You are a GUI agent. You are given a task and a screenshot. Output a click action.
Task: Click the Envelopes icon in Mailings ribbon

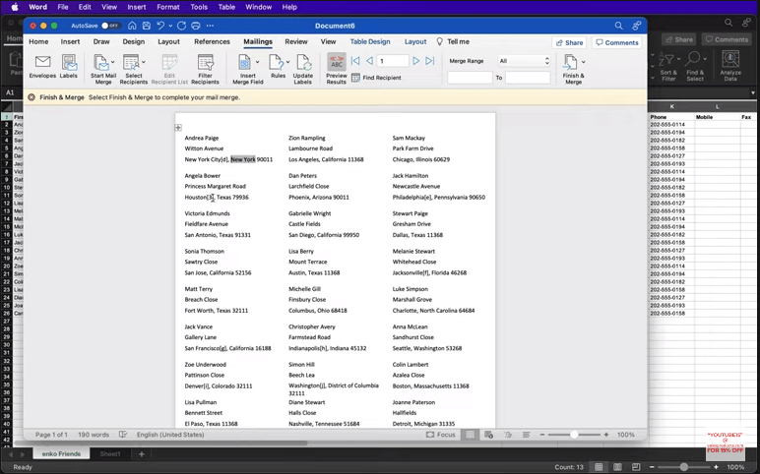pos(42,62)
